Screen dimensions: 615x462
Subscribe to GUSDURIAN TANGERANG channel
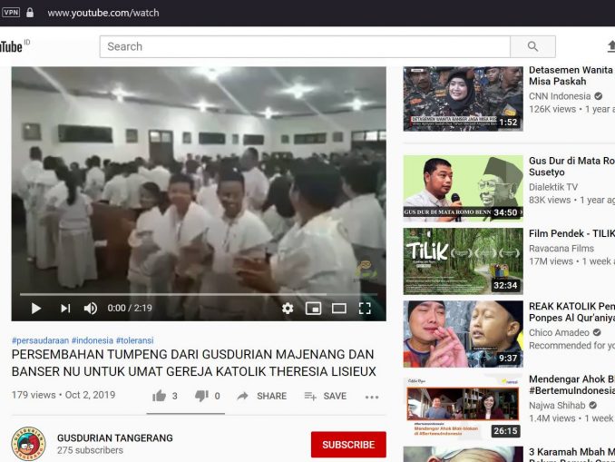(348, 445)
